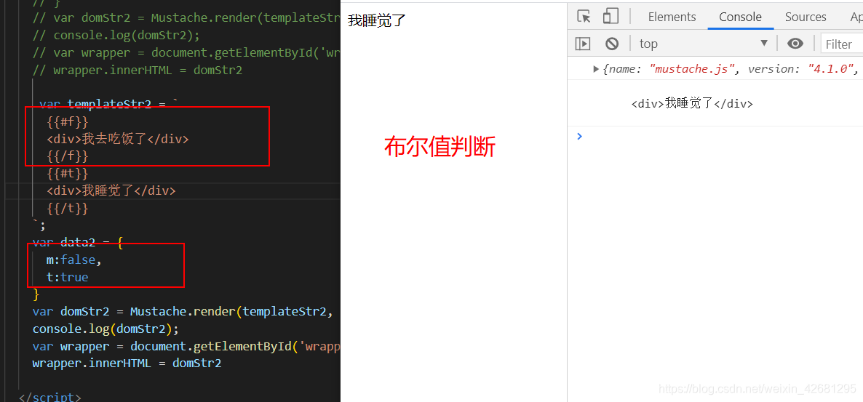Click the code line {{#f}}
The width and height of the screenshot is (863, 402).
click(x=68, y=121)
